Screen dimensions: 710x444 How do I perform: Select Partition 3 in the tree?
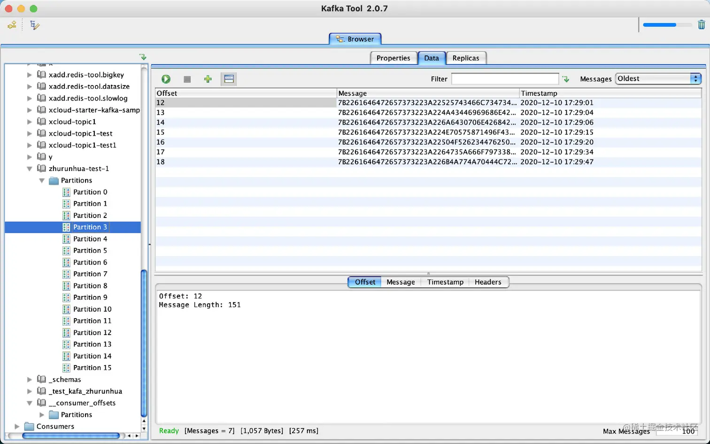coord(90,227)
